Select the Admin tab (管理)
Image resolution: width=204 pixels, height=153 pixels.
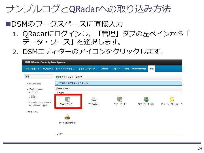(151, 69)
